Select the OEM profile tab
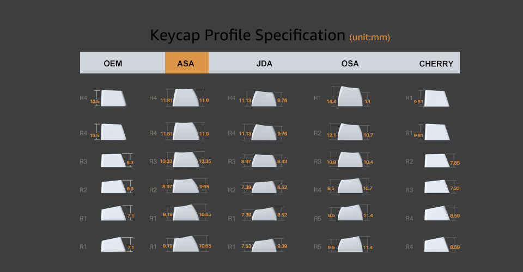The width and height of the screenshot is (523, 272). (x=113, y=63)
